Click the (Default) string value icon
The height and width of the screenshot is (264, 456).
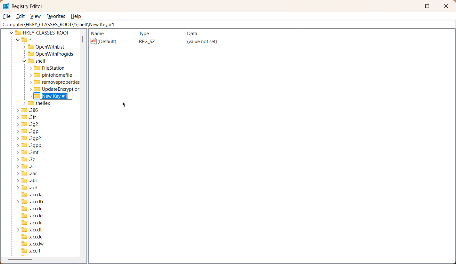click(x=94, y=41)
